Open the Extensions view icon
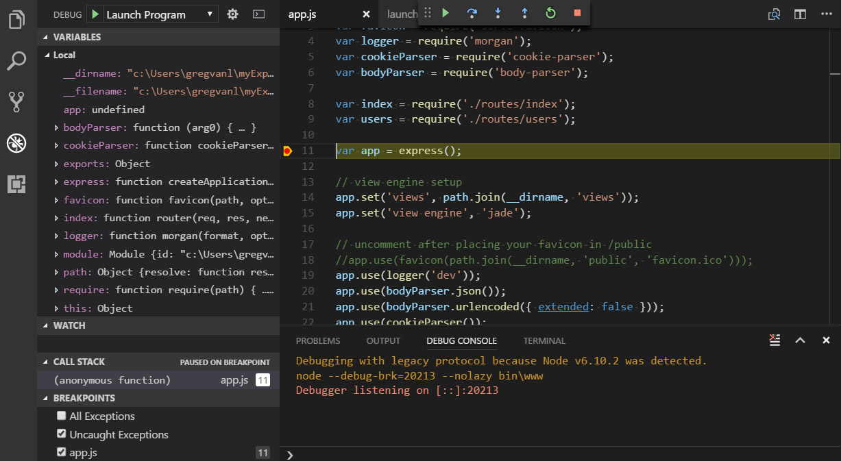The width and height of the screenshot is (841, 461). [17, 184]
